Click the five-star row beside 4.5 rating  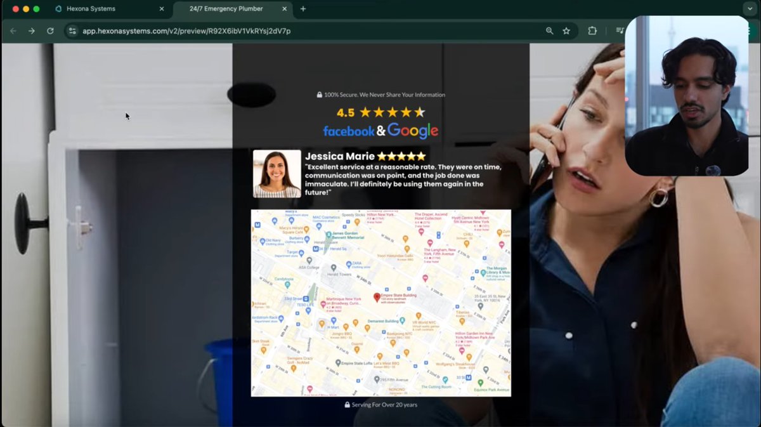click(393, 112)
